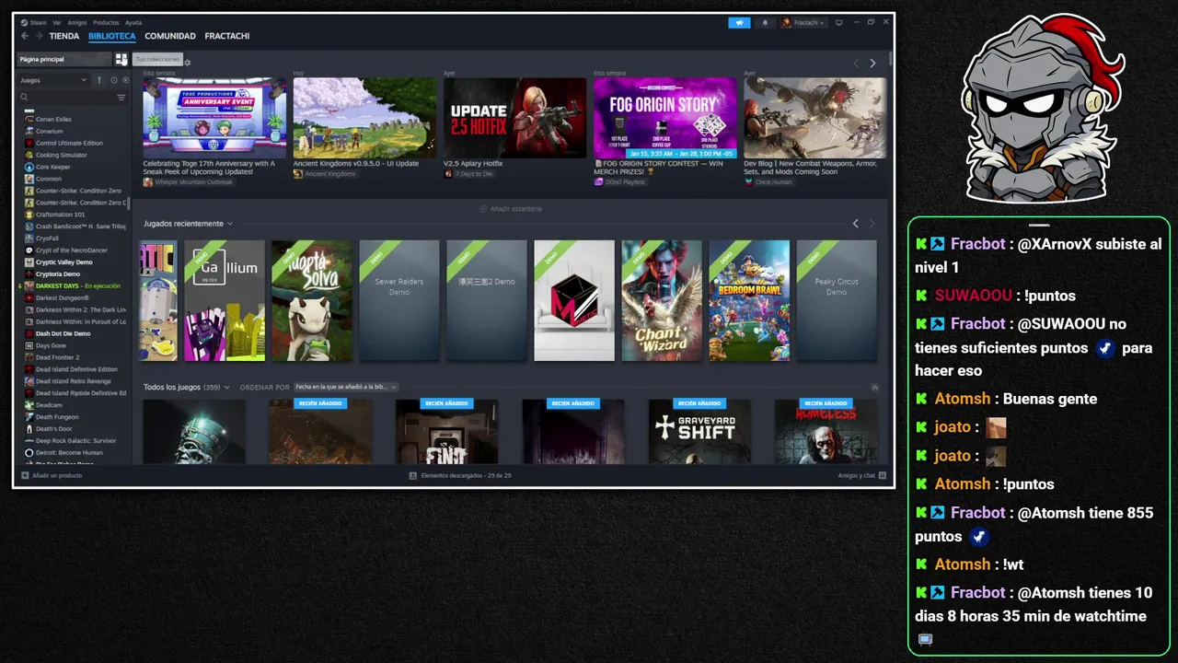This screenshot has height=663, width=1178.
Task: Open the FRACTACHI profile tab
Action: (227, 36)
